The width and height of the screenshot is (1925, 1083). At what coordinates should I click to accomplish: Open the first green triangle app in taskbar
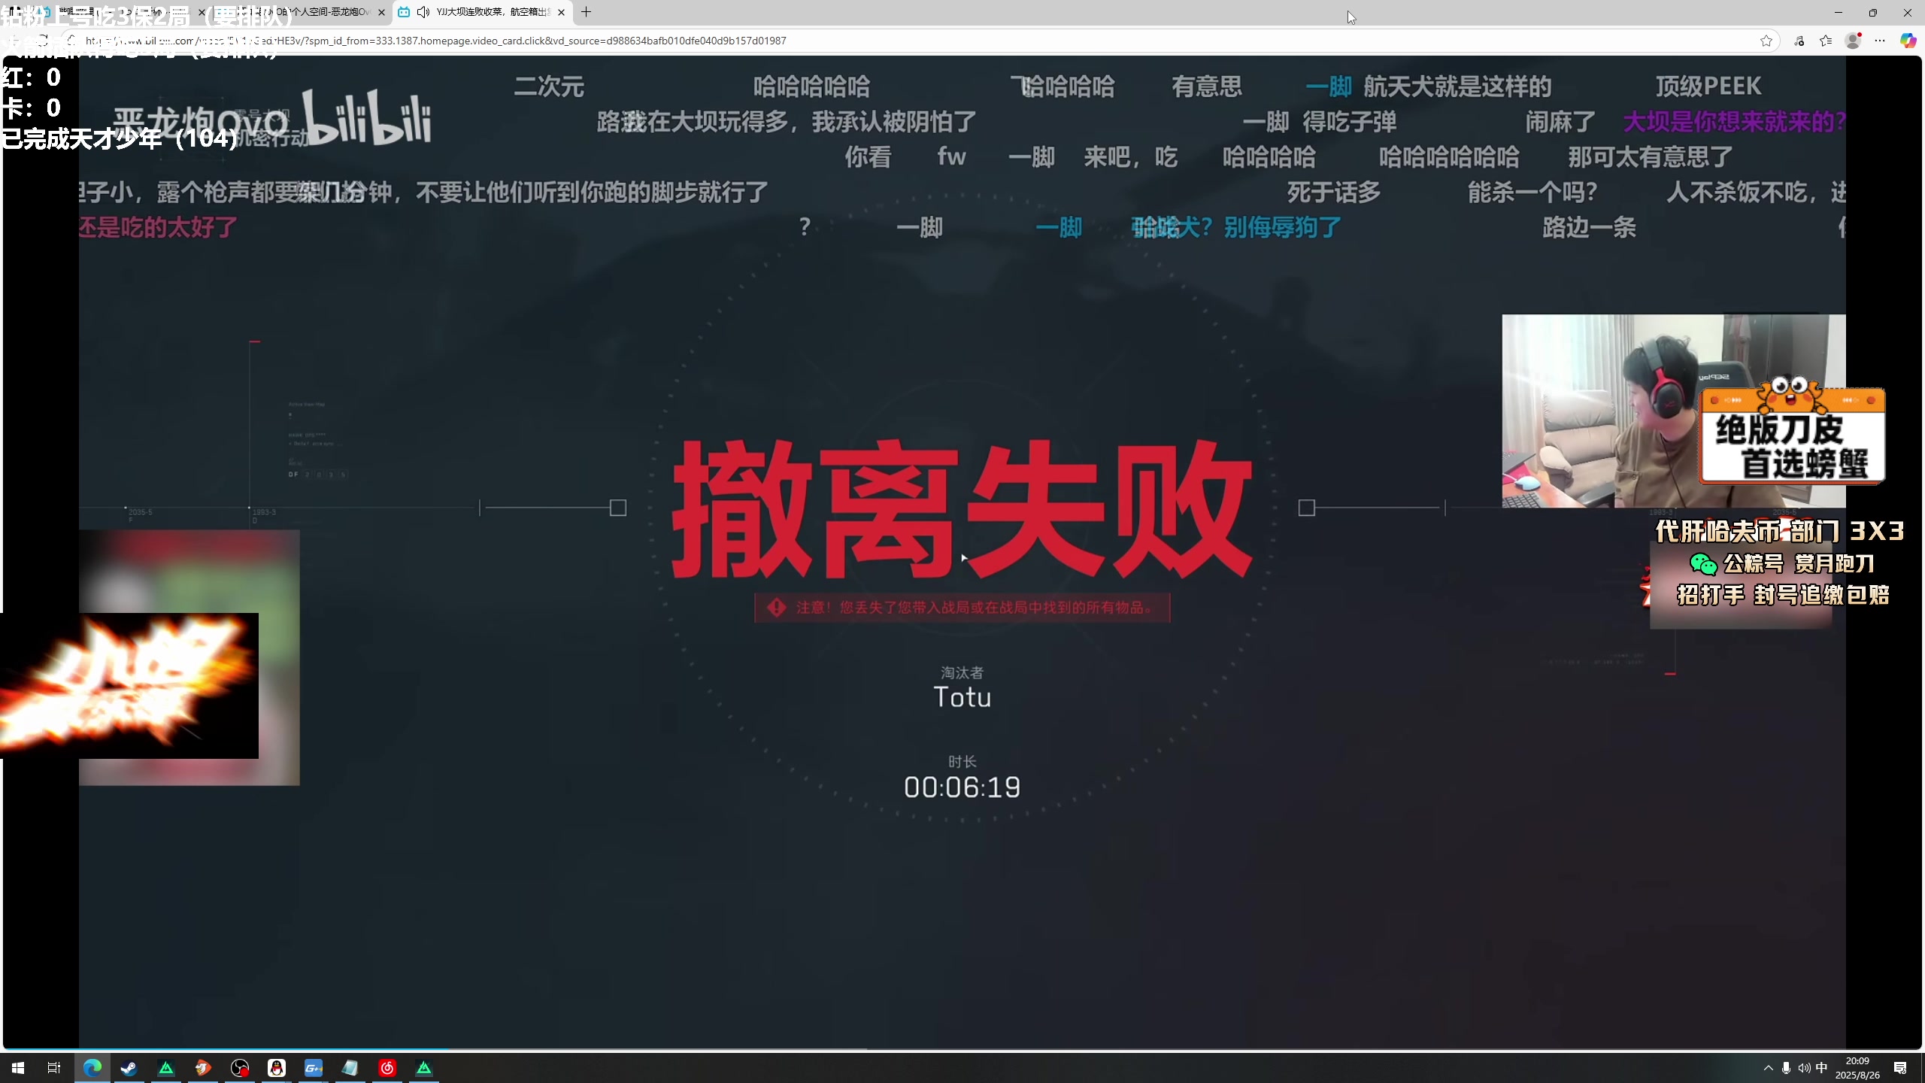click(166, 1068)
